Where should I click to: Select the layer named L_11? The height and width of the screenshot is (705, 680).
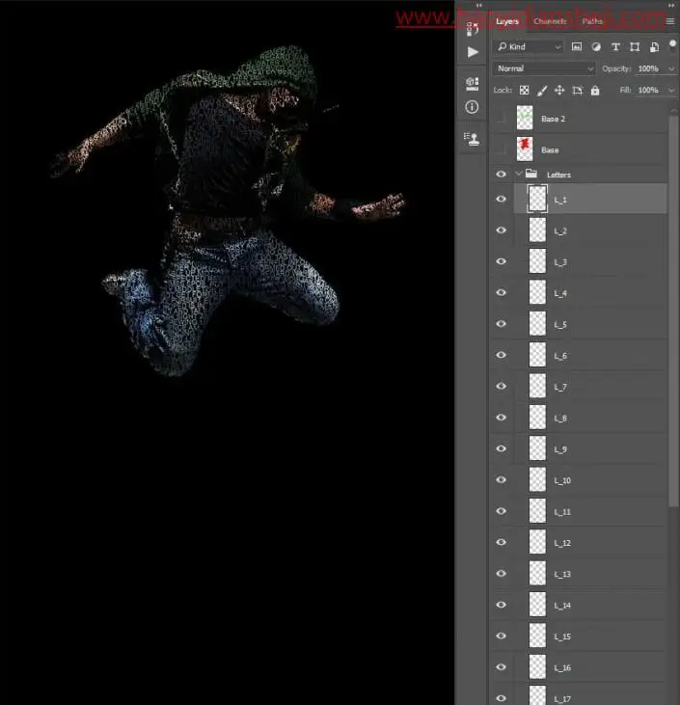pyautogui.click(x=562, y=512)
